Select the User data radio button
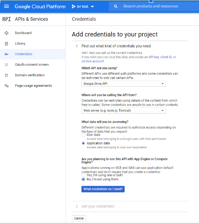199x223 pixels. click(x=83, y=135)
